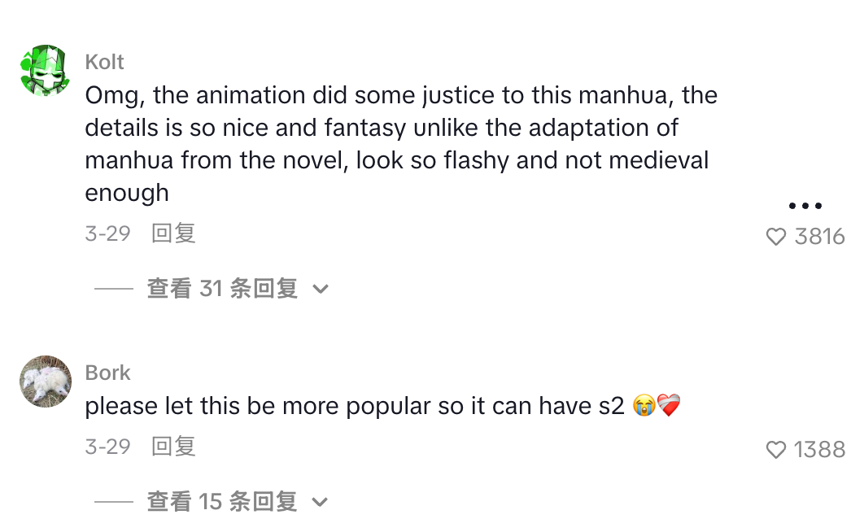The height and width of the screenshot is (532, 864).
Task: Click the 1388 like count
Action: pyautogui.click(x=819, y=450)
